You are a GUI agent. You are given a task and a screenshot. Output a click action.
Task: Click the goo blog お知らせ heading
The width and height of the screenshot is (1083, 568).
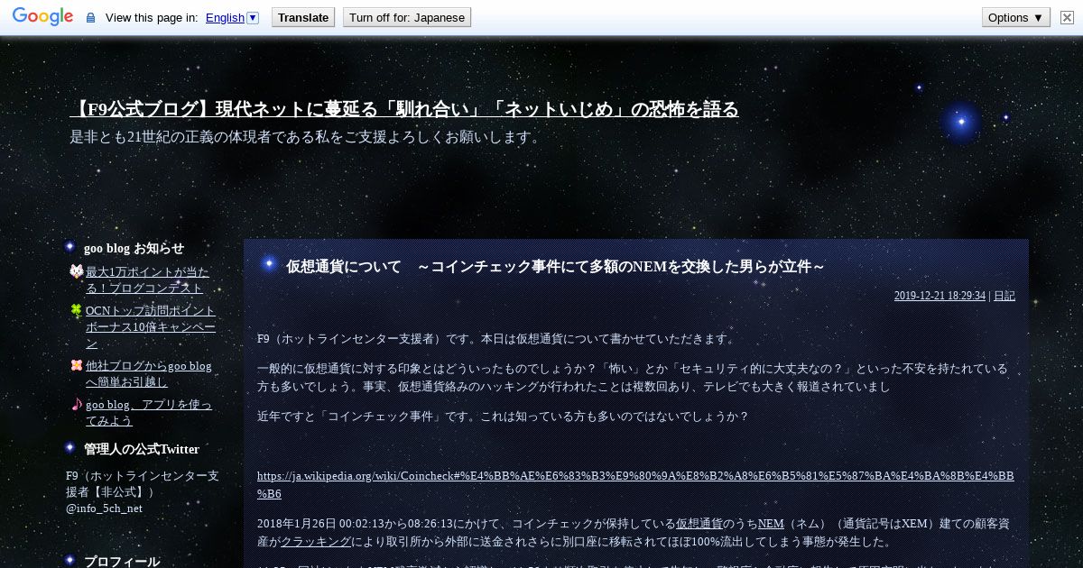coord(134,248)
